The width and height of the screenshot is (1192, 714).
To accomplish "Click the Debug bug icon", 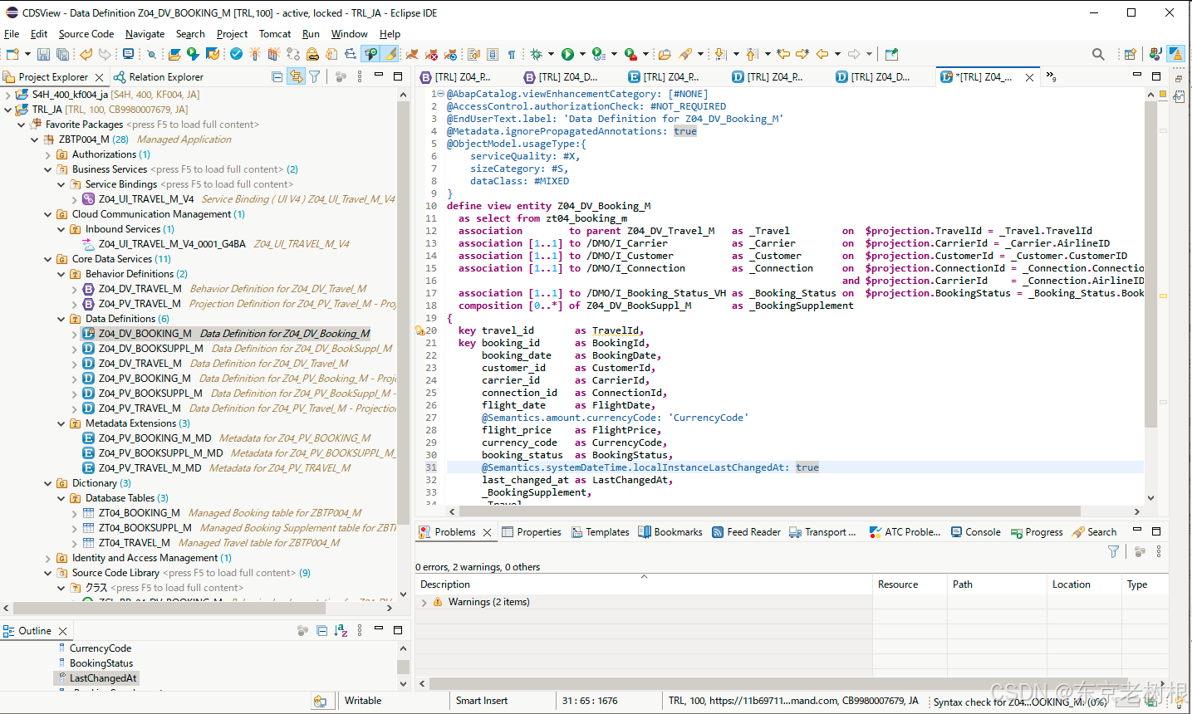I will [537, 55].
